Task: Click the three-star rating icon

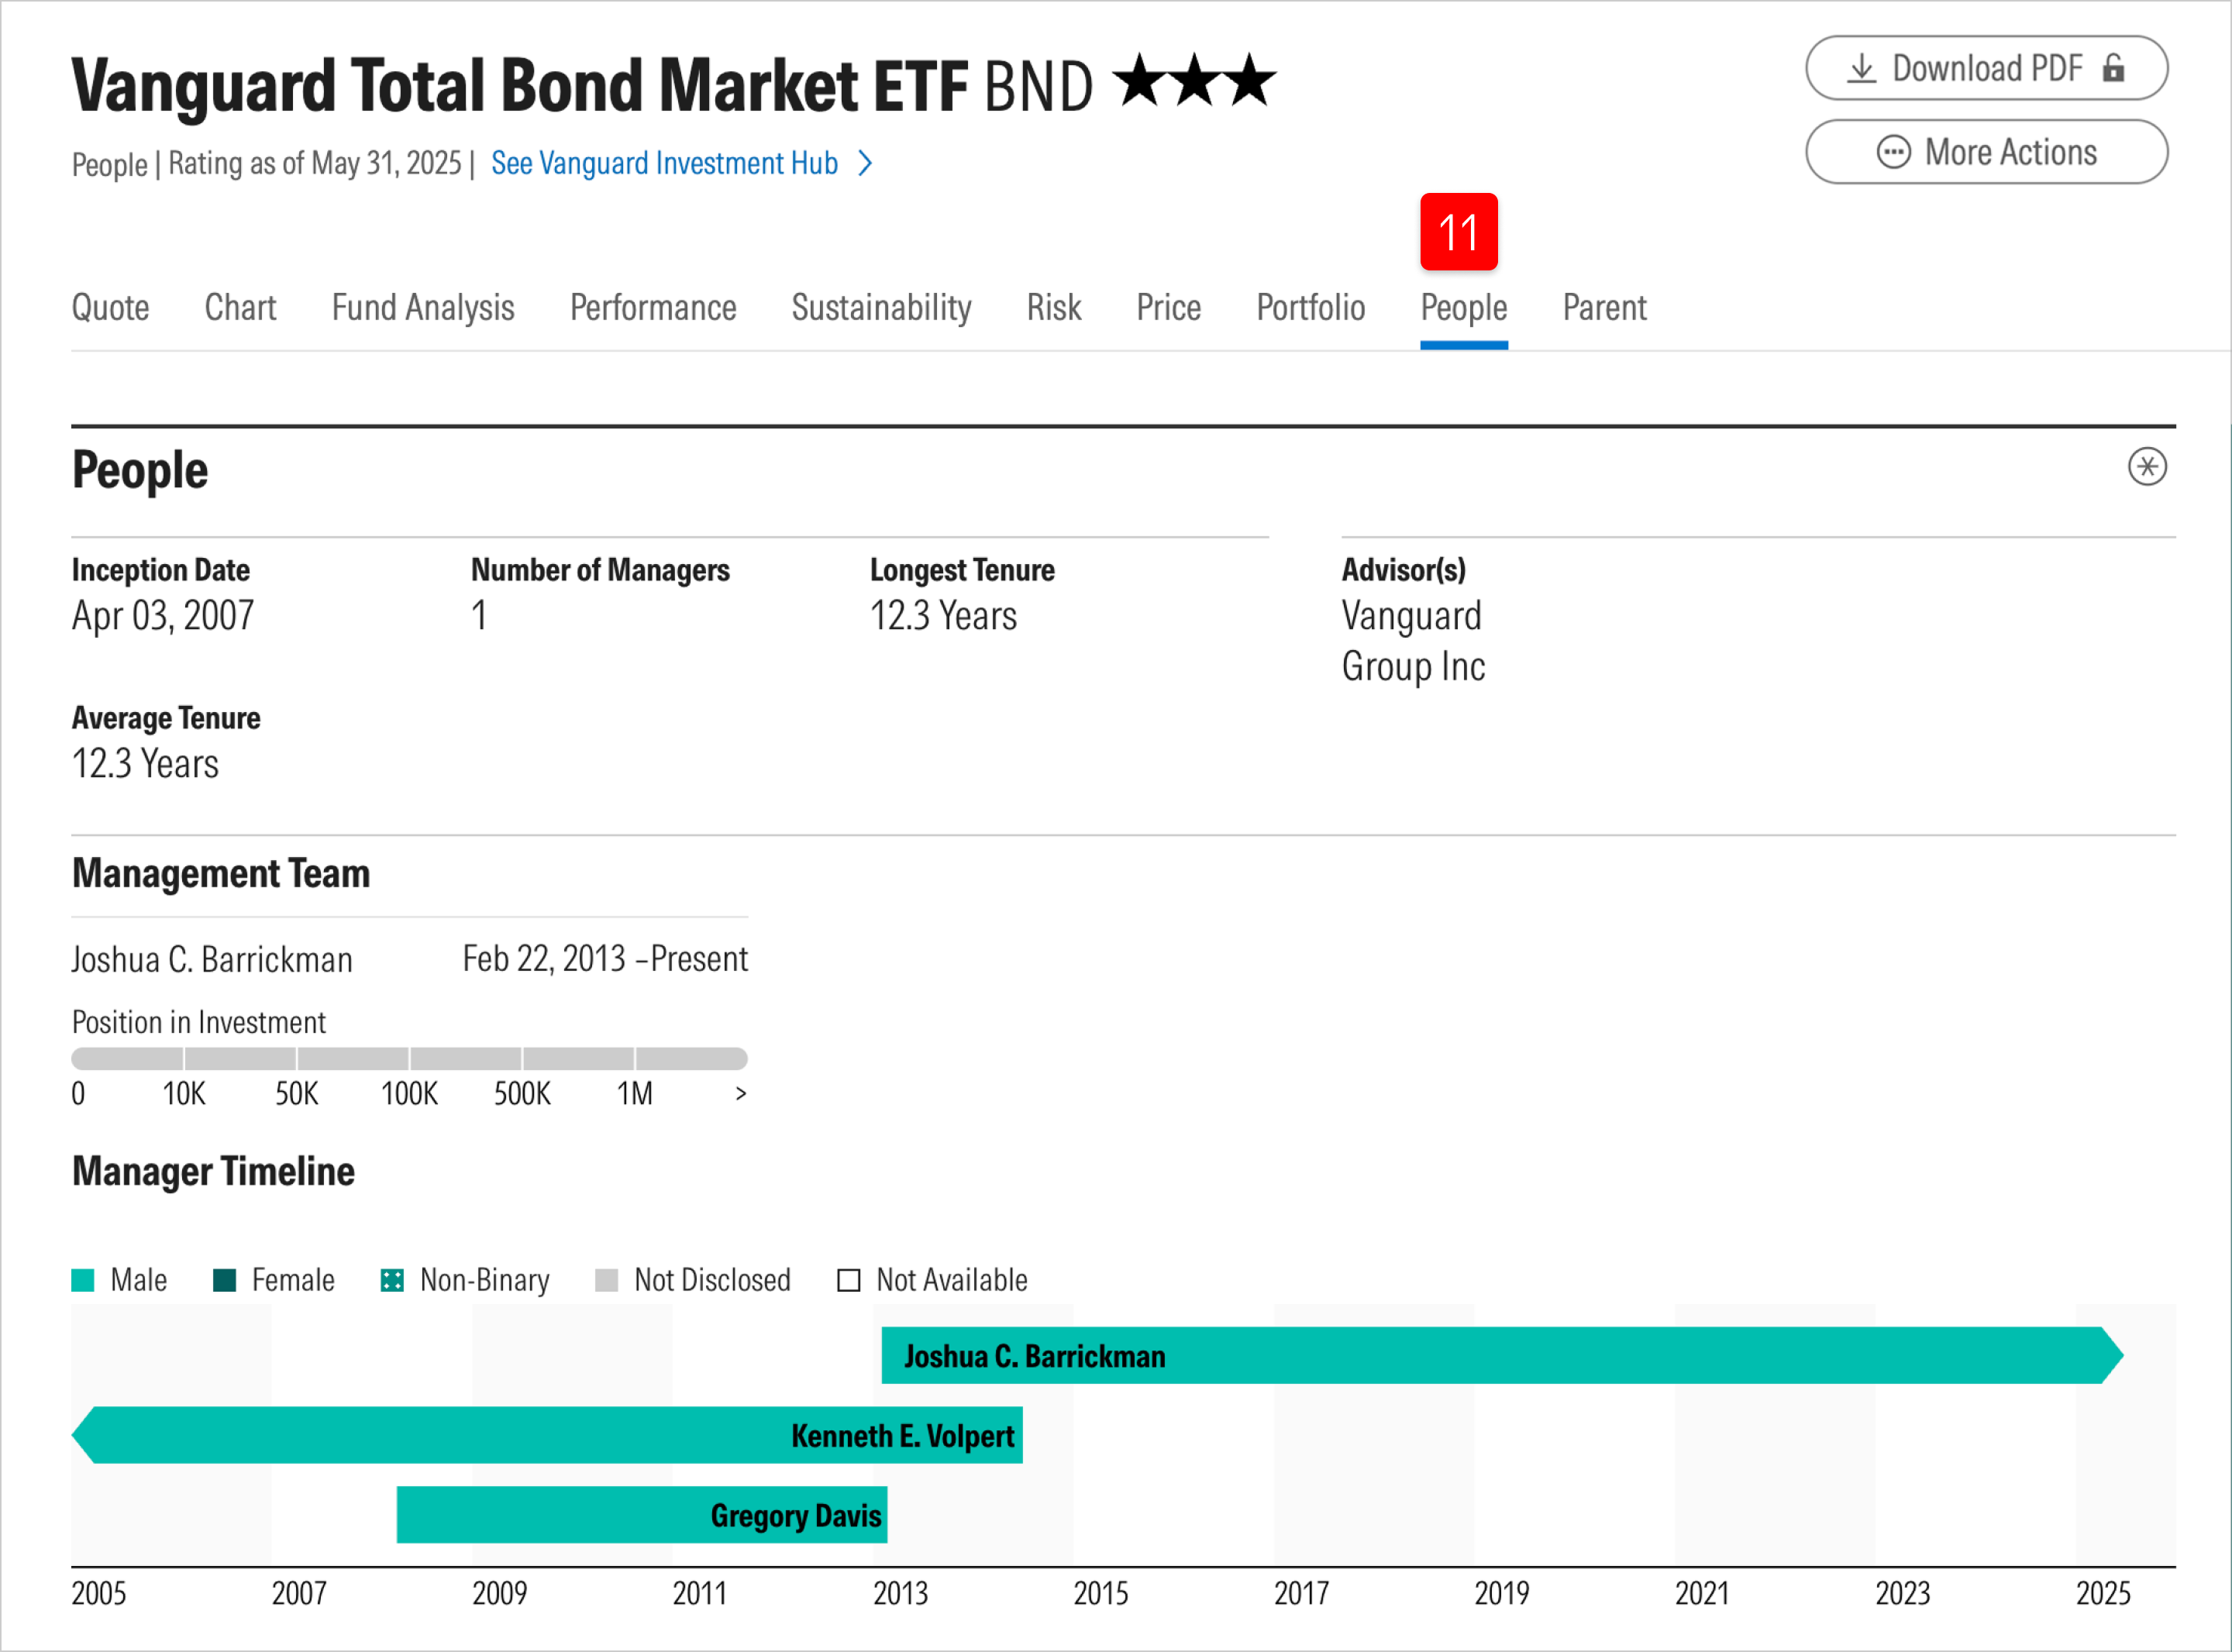Action: click(1194, 80)
